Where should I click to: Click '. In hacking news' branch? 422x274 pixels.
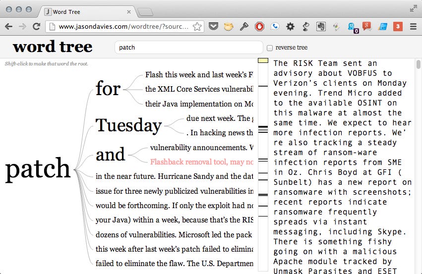pos(220,133)
